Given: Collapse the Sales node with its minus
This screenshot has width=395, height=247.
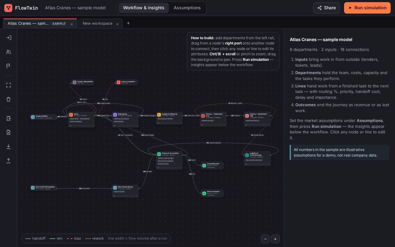Looking at the screenshot, I should [93, 126].
